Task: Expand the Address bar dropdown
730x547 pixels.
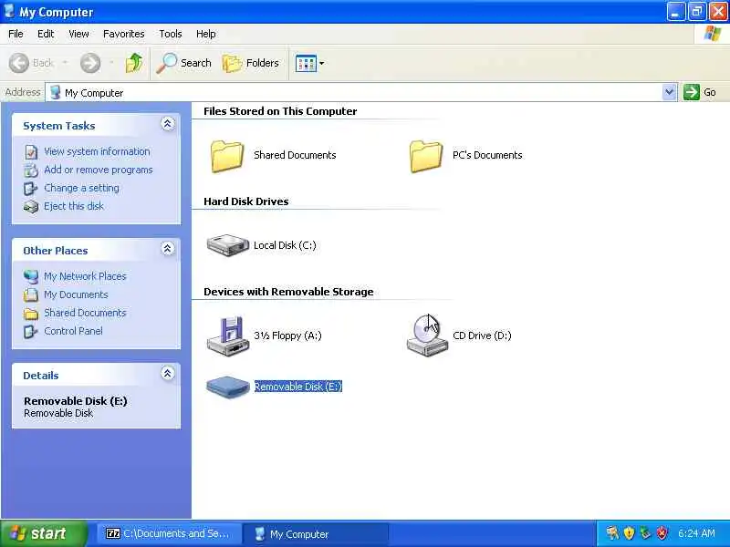Action: [669, 92]
